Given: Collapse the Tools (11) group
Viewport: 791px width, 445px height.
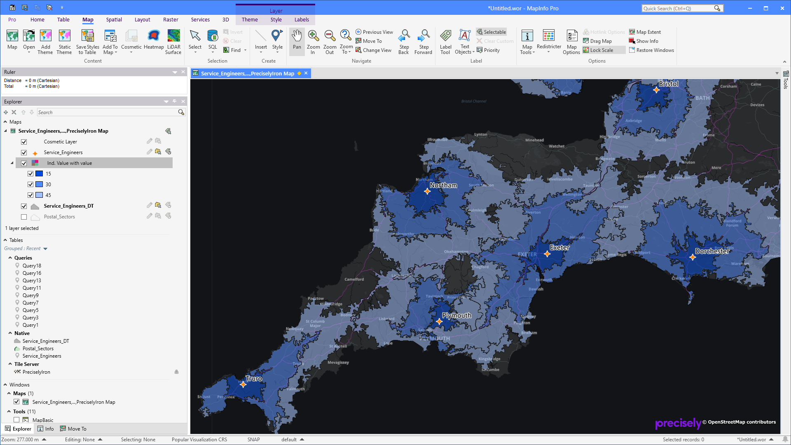Looking at the screenshot, I should [x=9, y=412].
